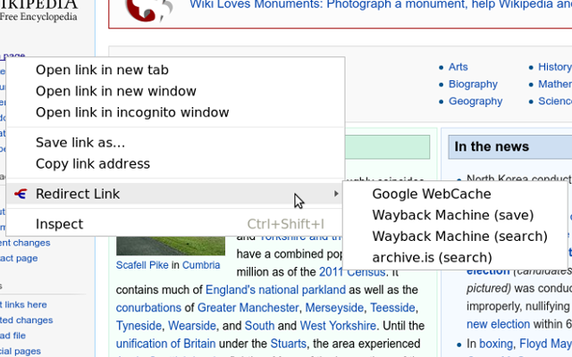Image resolution: width=572 pixels, height=357 pixels.
Task: Follow the Tyneside link
Action: pos(139,325)
